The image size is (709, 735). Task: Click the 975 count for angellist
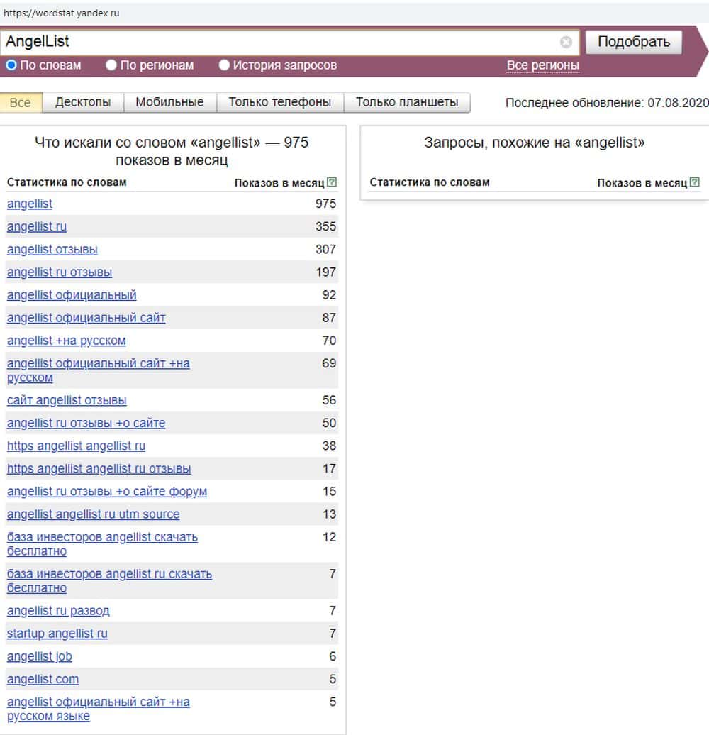pyautogui.click(x=325, y=204)
